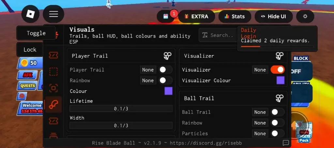
Task: Open None keybind for Player Trail row
Action: (148, 70)
